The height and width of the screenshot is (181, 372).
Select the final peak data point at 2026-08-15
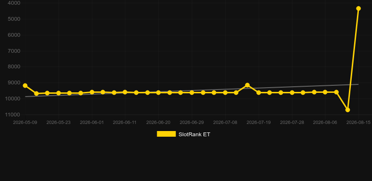[358, 8]
